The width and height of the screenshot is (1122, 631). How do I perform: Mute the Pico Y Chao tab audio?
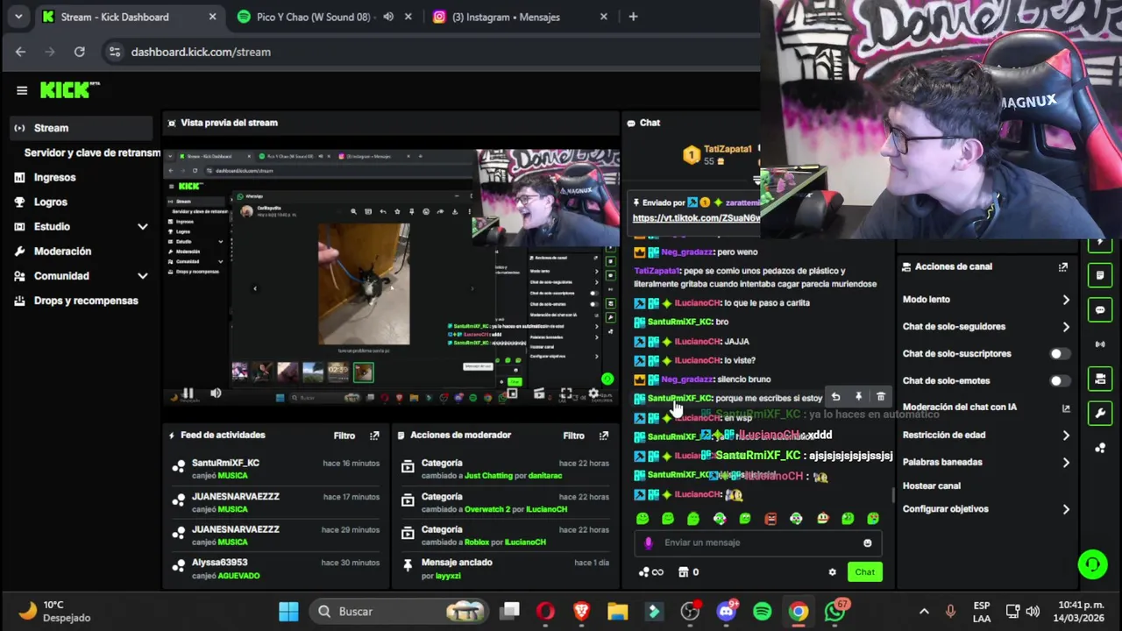[388, 17]
